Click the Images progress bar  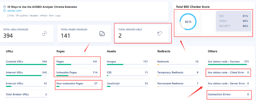(x=127, y=65)
